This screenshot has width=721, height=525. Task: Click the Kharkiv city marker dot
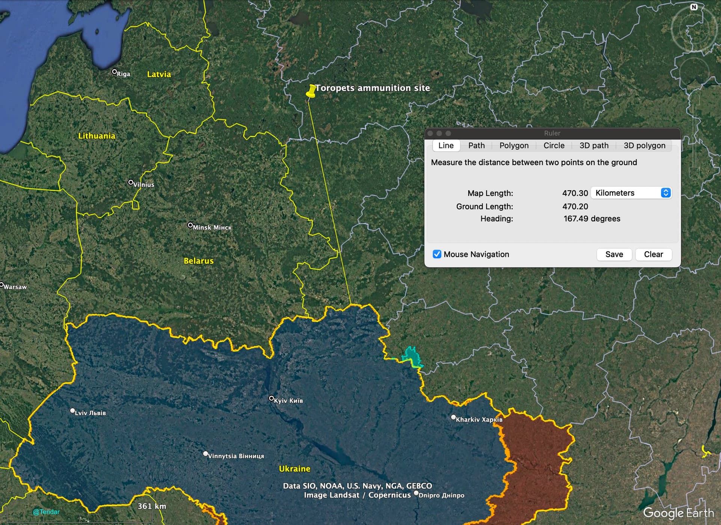[x=453, y=417]
